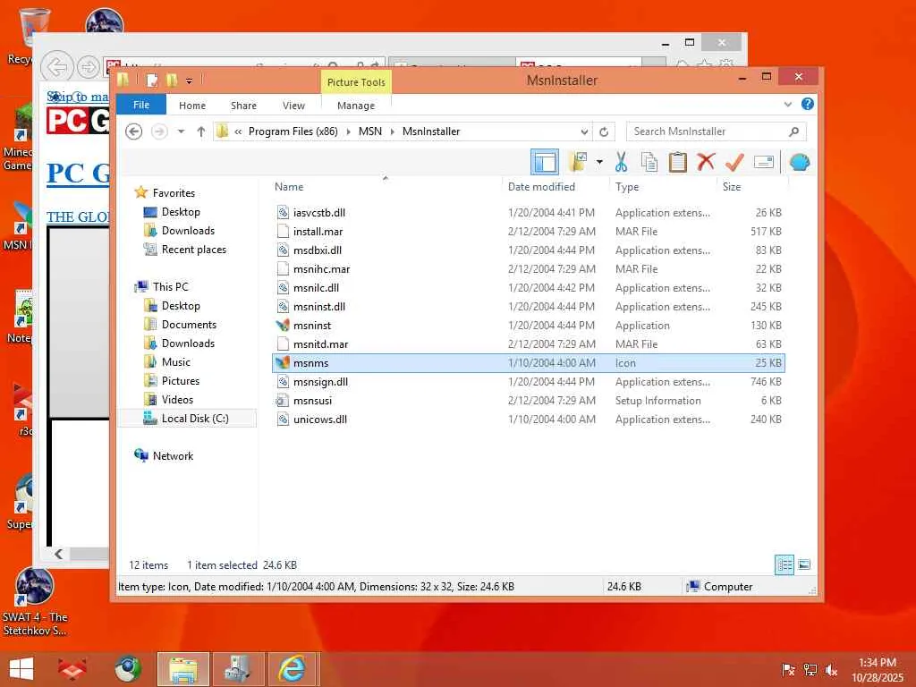Open the Manage tab under Picture Tools

point(356,106)
